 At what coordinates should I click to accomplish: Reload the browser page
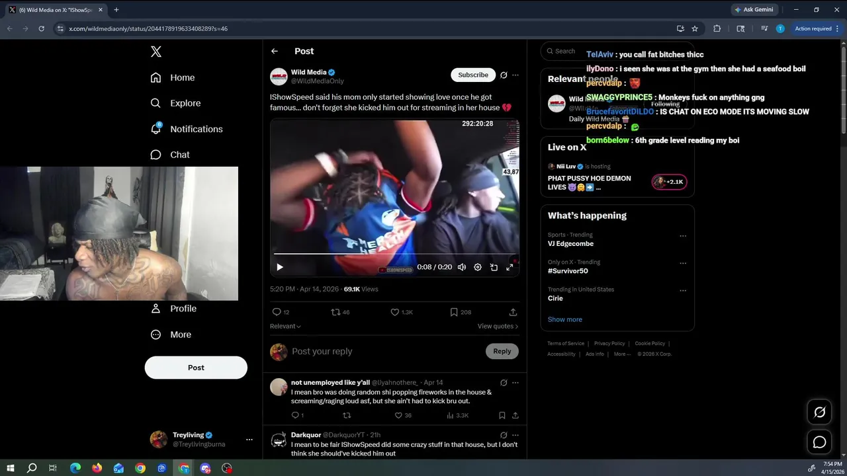41,28
